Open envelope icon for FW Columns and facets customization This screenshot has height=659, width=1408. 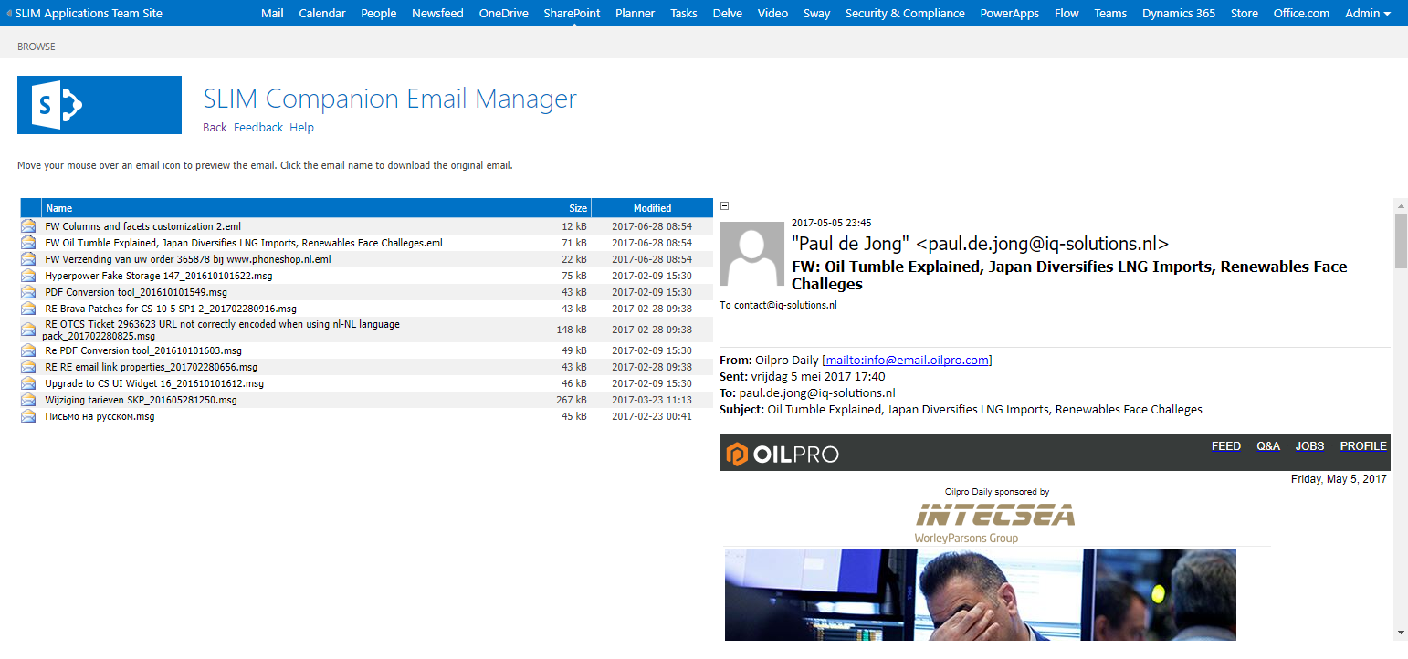coord(27,226)
